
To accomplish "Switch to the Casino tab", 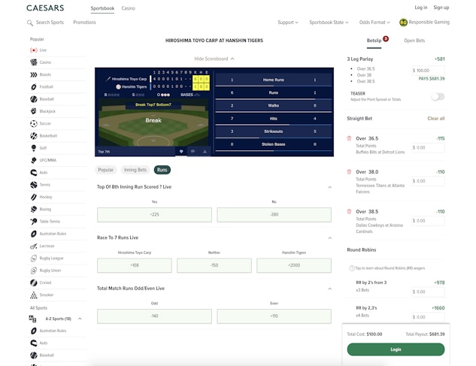I will click(129, 8).
